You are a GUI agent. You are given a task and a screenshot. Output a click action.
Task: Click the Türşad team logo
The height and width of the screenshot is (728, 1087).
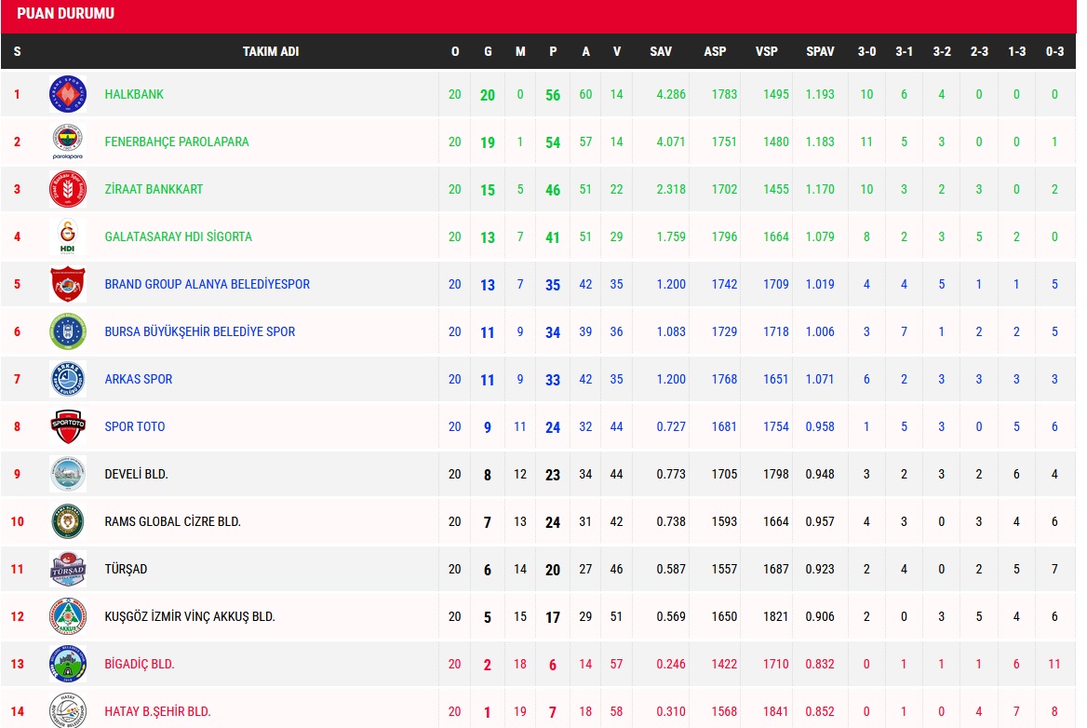click(x=68, y=569)
